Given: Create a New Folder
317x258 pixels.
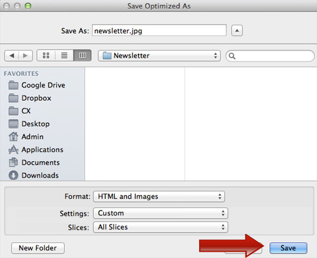Looking at the screenshot, I should (38, 248).
